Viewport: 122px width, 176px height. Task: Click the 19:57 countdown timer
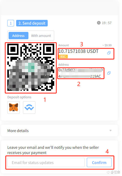pyautogui.click(x=107, y=23)
